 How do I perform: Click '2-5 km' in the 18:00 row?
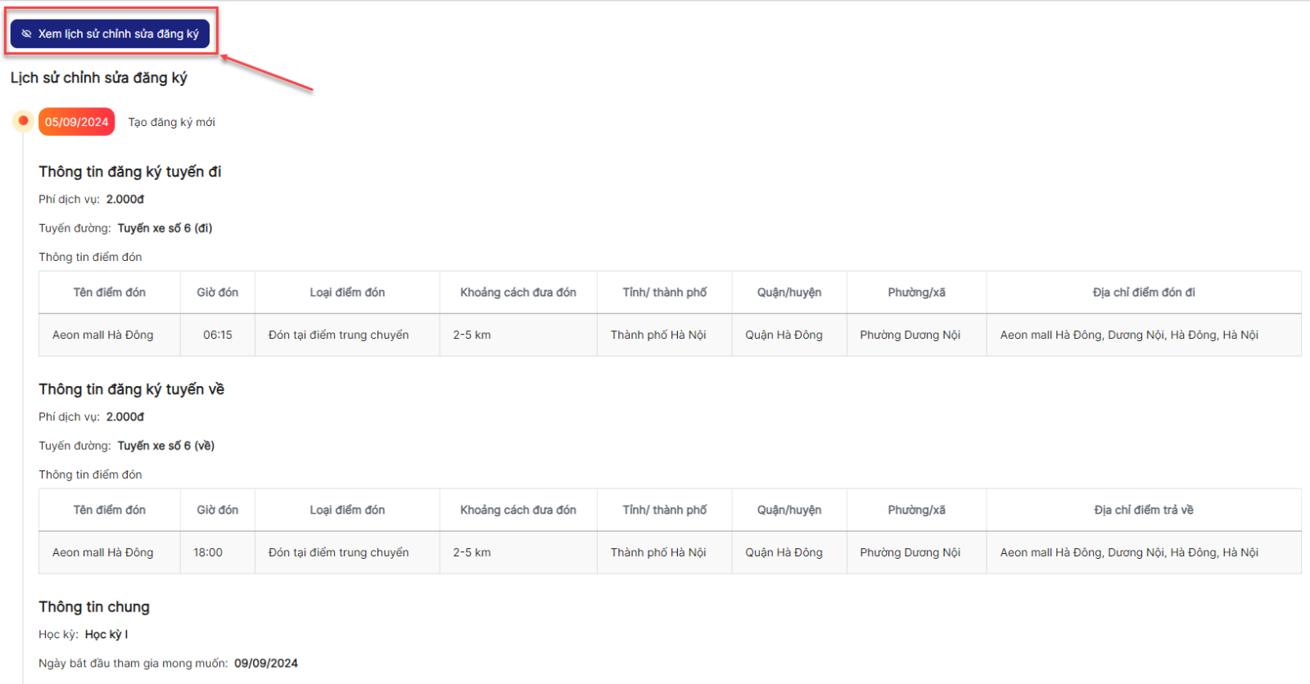(472, 552)
